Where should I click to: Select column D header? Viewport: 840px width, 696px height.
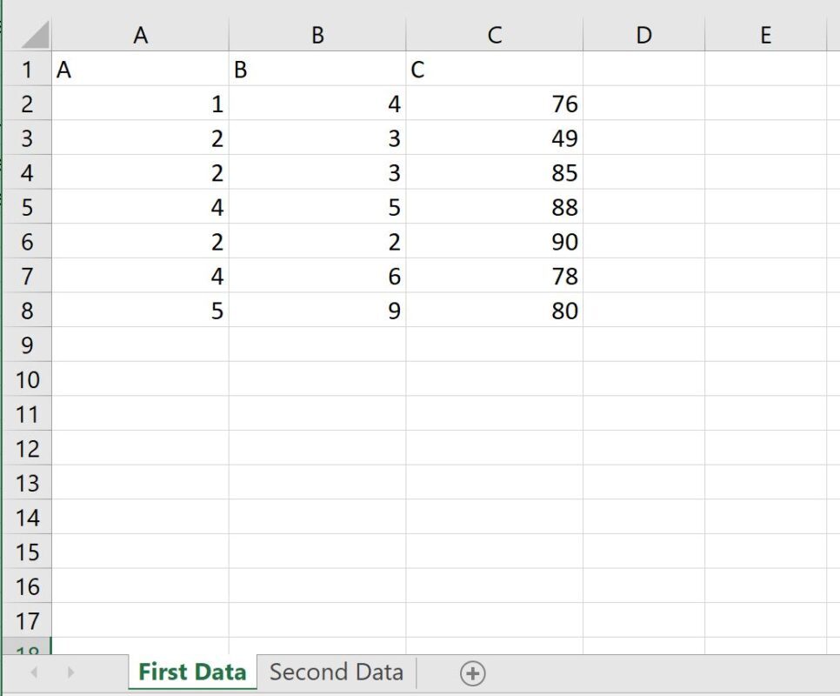(x=644, y=35)
